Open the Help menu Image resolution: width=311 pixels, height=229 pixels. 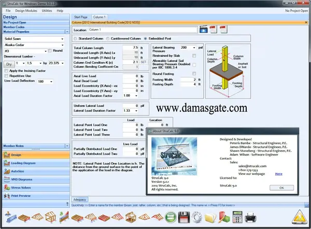pos(60,11)
